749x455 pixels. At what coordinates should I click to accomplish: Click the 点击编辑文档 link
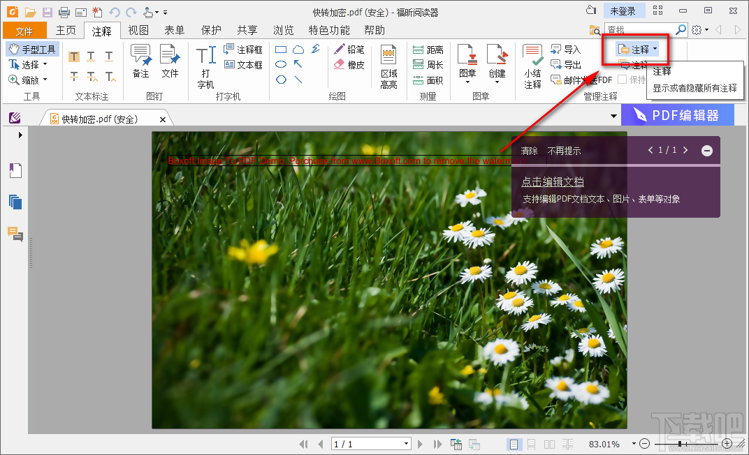(551, 181)
